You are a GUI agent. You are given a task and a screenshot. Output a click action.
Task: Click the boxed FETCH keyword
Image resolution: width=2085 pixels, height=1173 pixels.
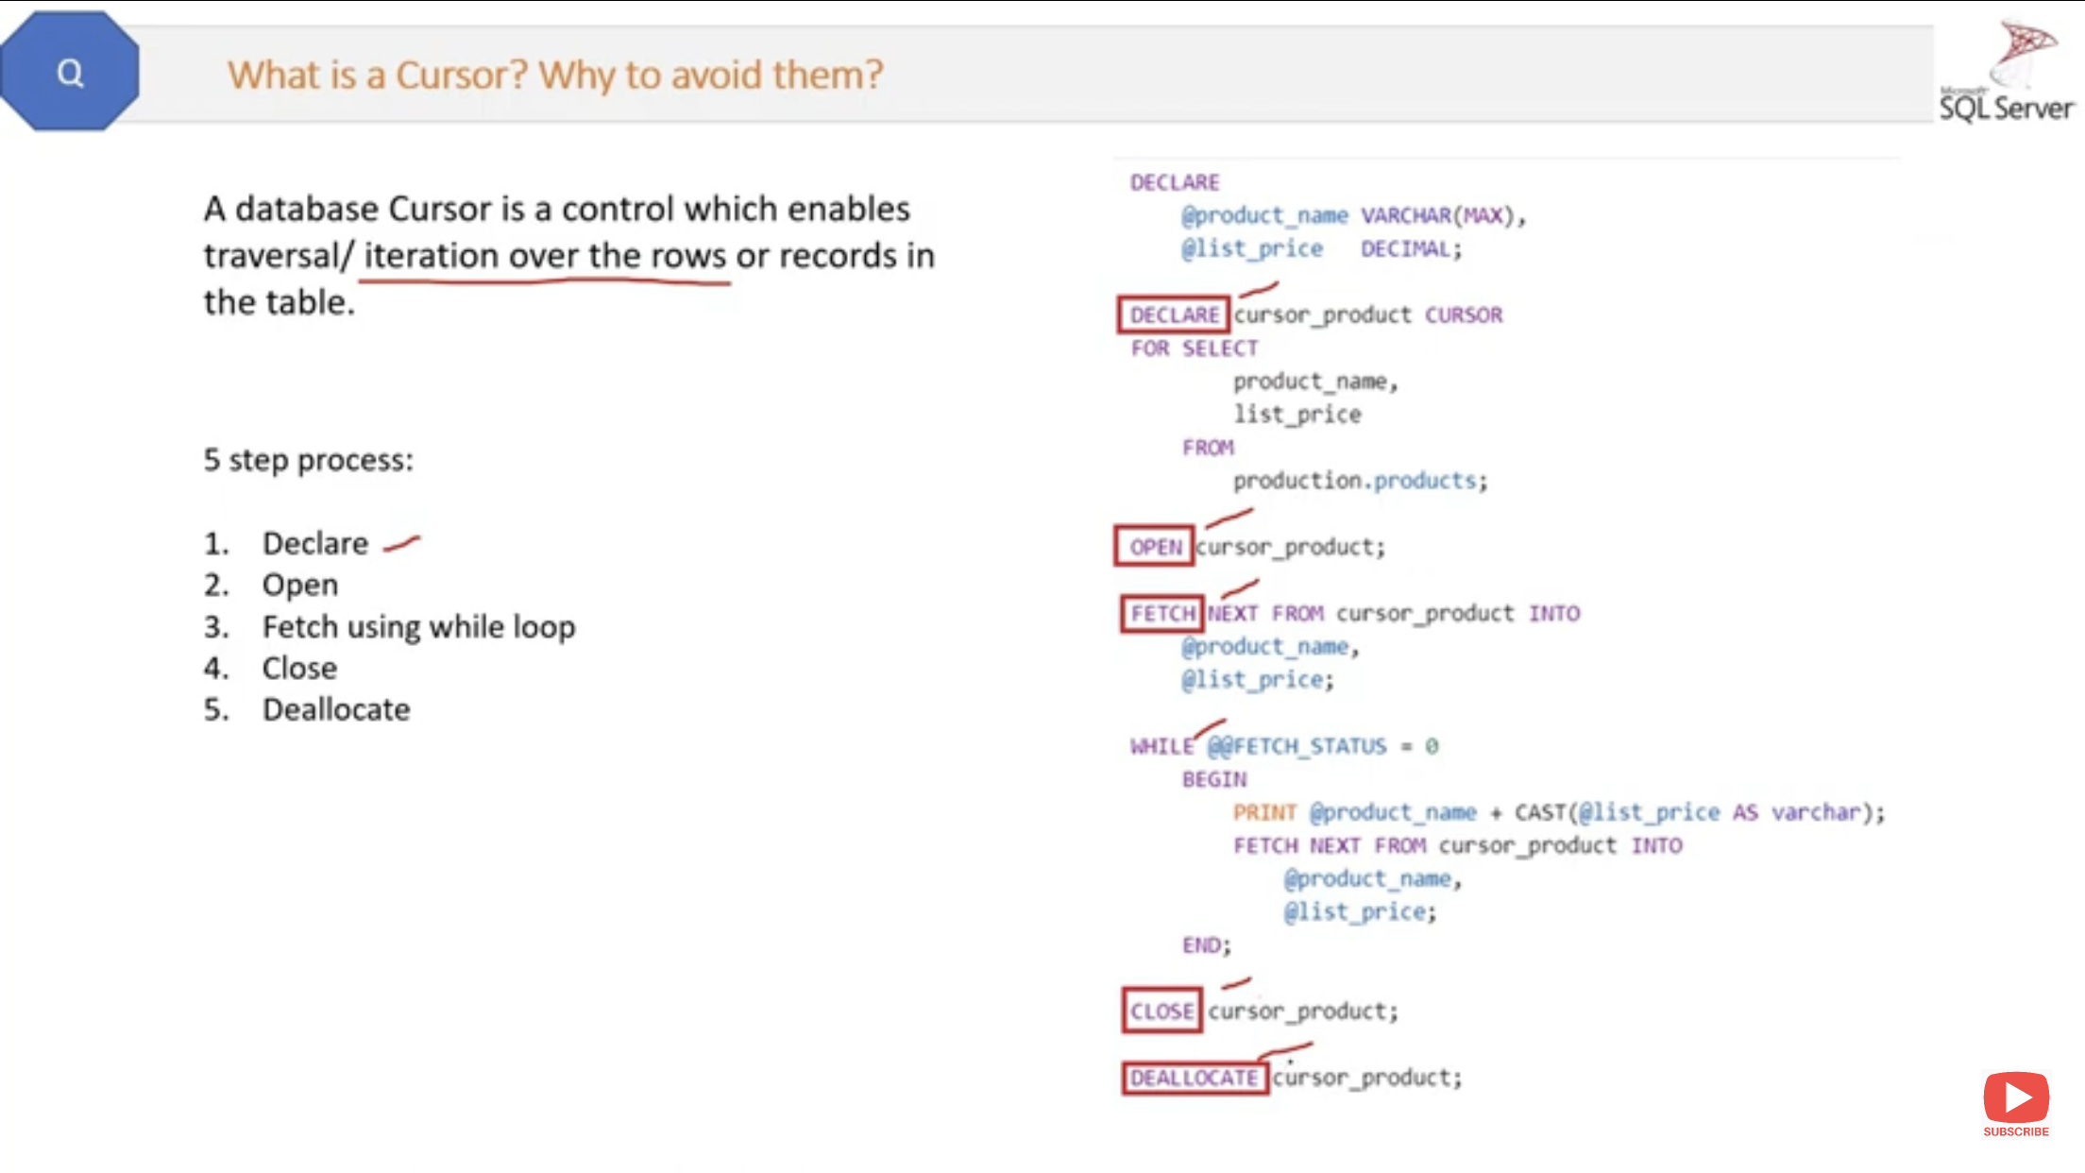pyautogui.click(x=1162, y=614)
